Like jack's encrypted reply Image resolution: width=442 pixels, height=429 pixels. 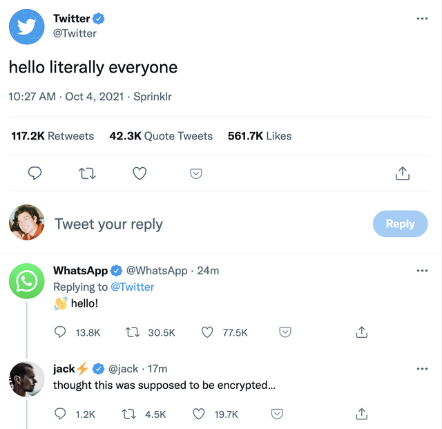[x=199, y=414]
